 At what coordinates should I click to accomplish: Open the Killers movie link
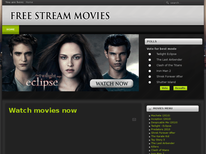155,147
